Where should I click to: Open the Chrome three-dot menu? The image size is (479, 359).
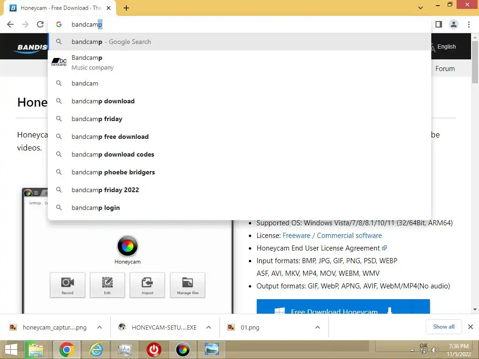(469, 24)
